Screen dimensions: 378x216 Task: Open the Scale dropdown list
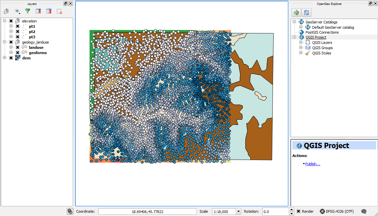[x=238, y=211]
